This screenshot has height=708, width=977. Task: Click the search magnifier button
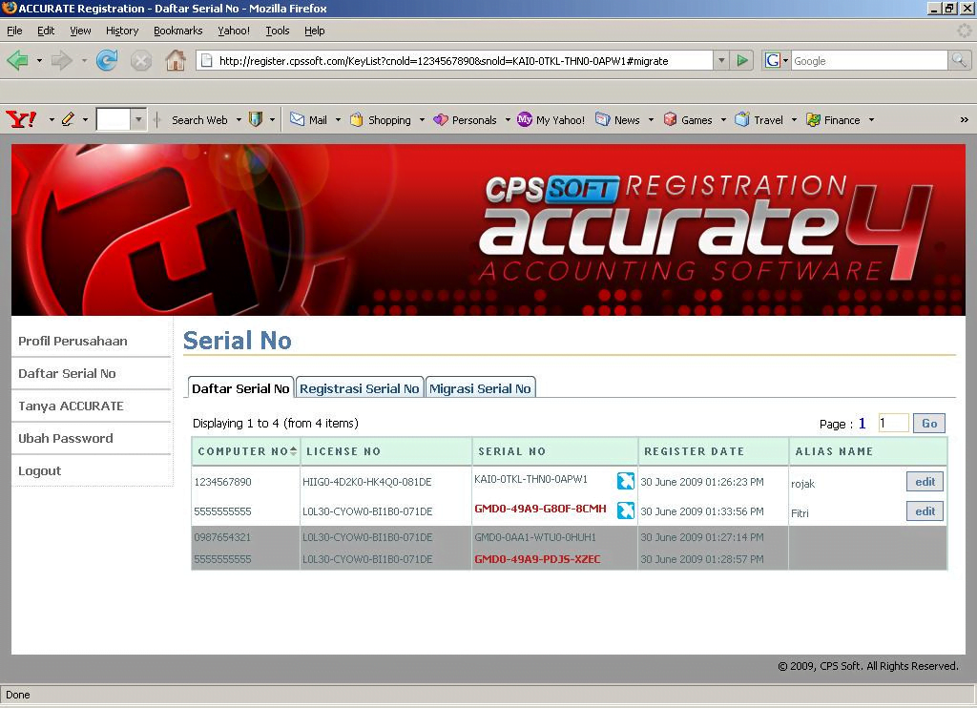pyautogui.click(x=959, y=60)
